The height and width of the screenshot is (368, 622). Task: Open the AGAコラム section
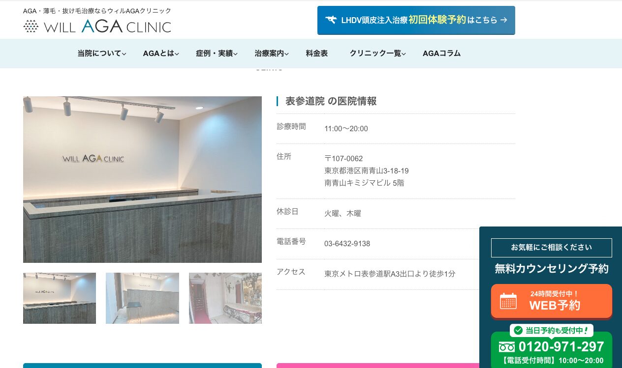441,54
